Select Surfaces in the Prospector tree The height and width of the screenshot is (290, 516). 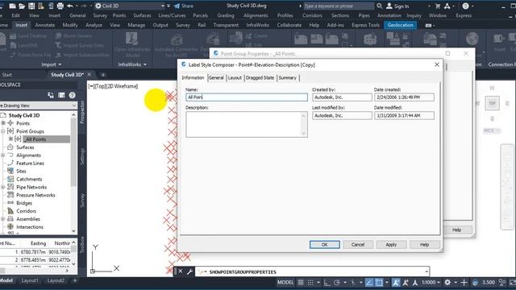pyautogui.click(x=25, y=147)
